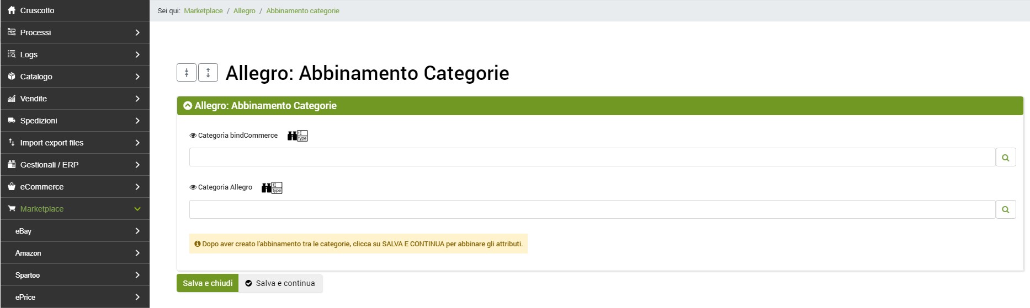Viewport: 1030px width, 308px height.
Task: Click the collapse-all panels icon button
Action: coord(187,73)
